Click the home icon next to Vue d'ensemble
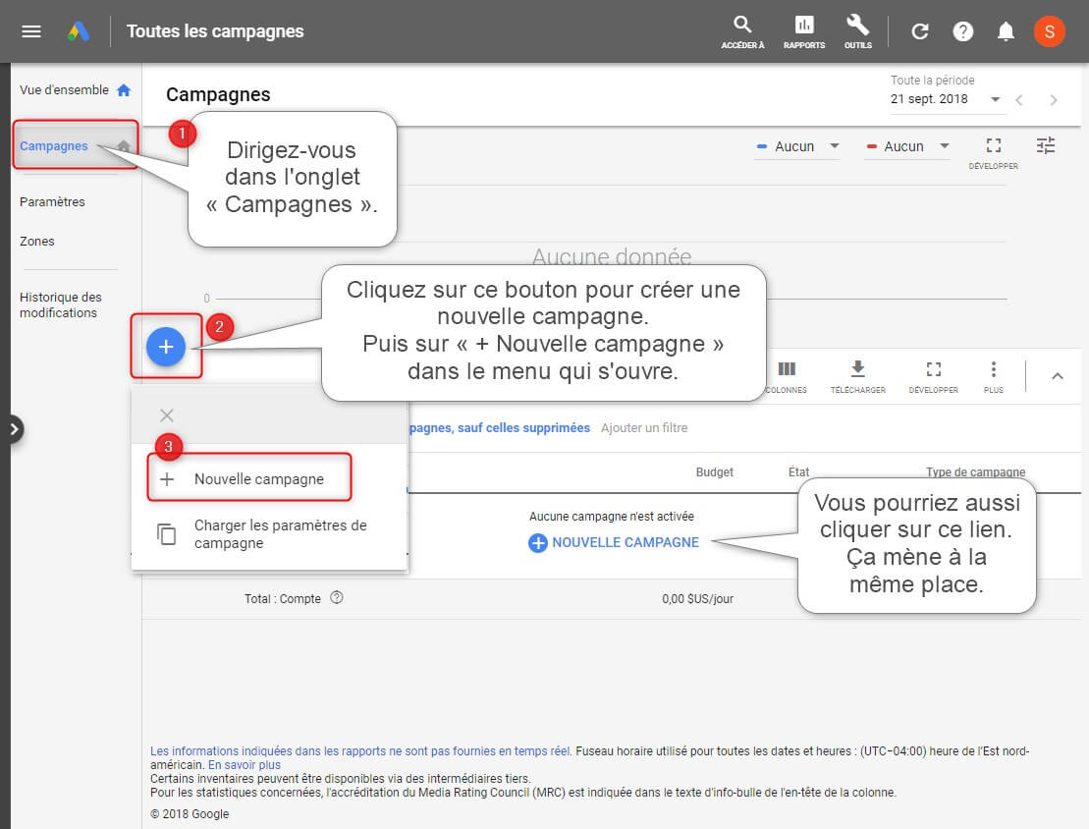This screenshot has width=1089, height=829. (124, 90)
